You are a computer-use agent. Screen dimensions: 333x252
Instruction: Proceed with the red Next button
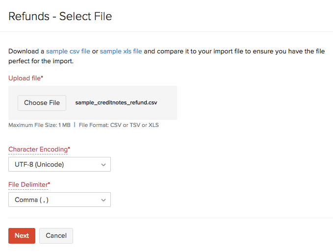click(22, 235)
